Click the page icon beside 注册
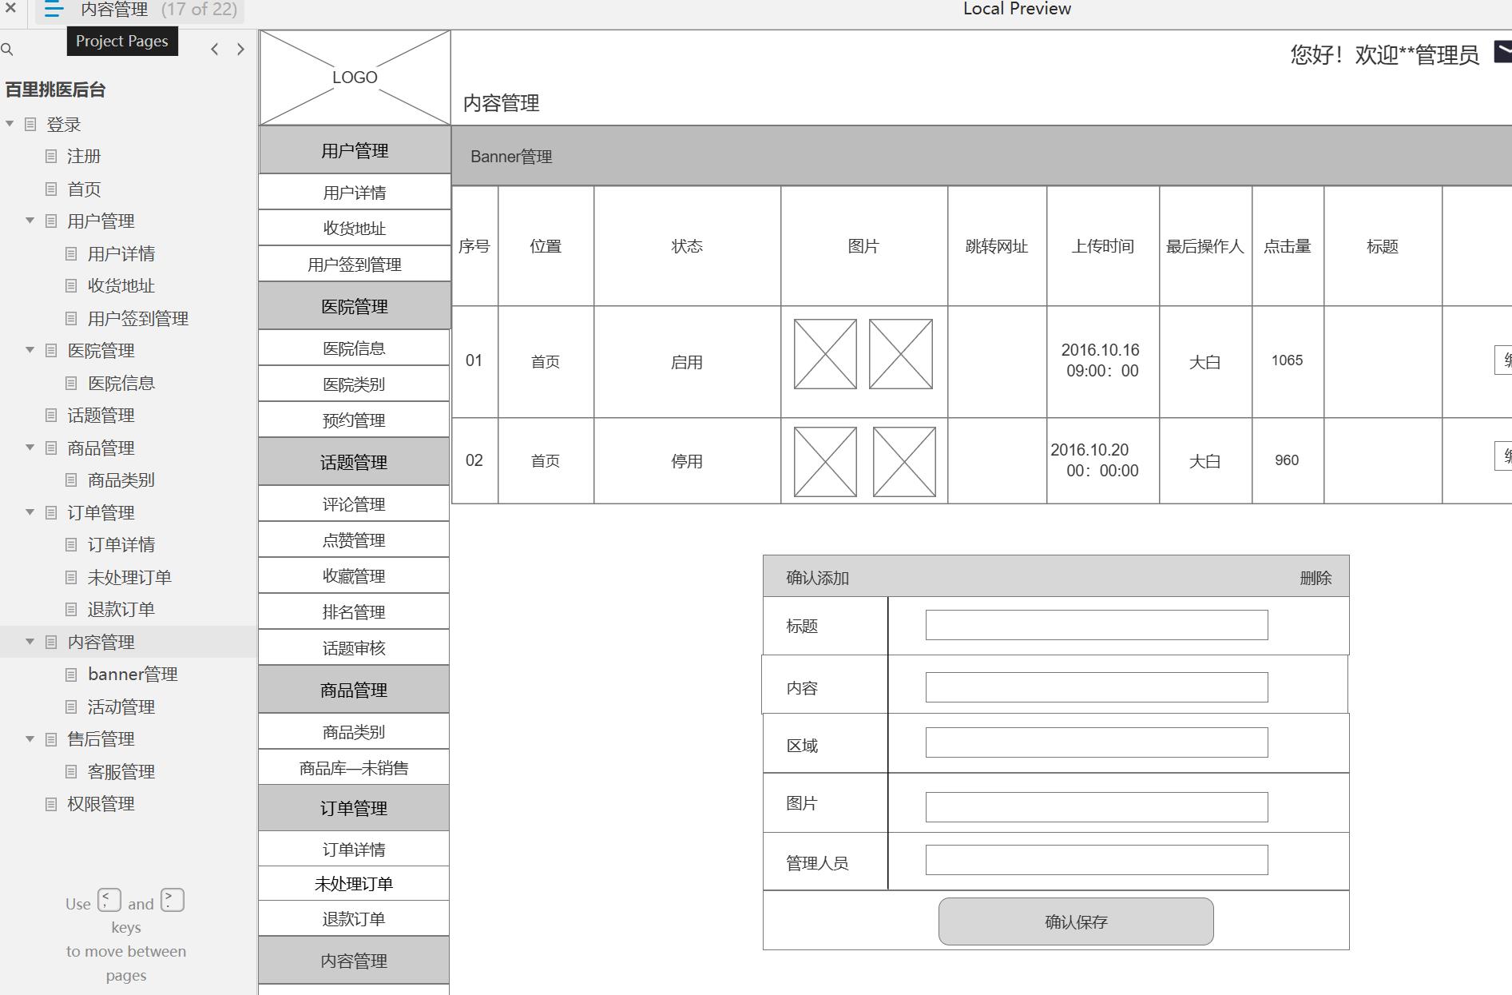 tap(51, 157)
